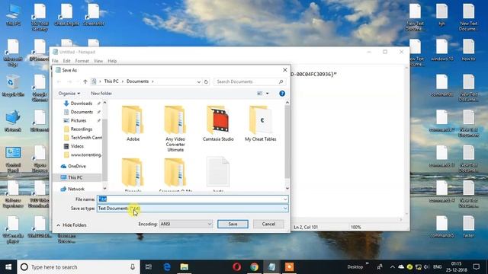This screenshot has height=274, width=488.
Task: Launch Google Chrome from taskbar
Action: (x=254, y=267)
